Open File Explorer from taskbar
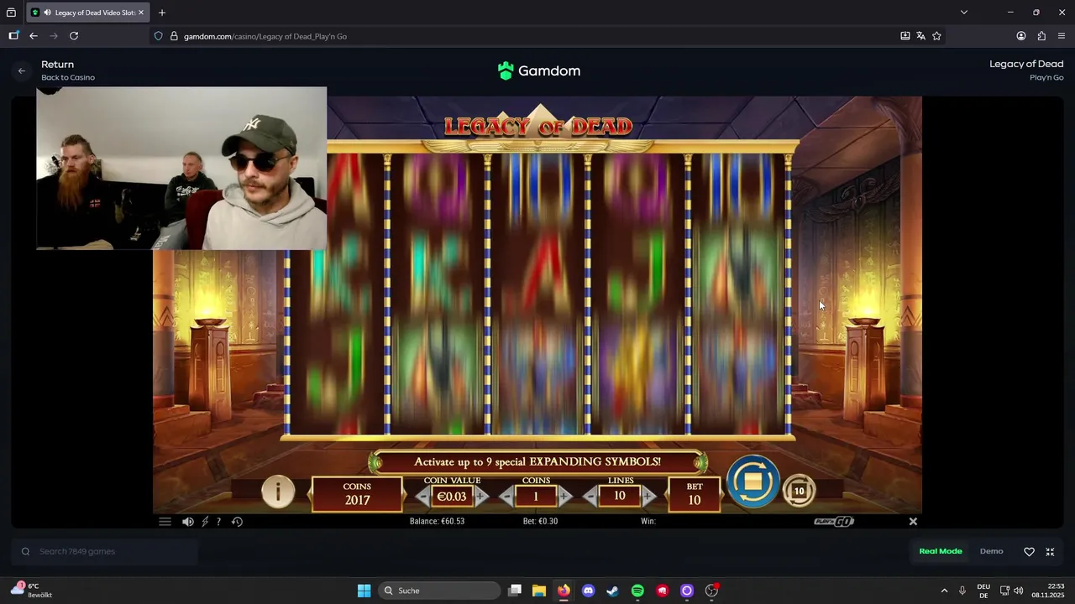This screenshot has width=1075, height=604. coord(539,591)
